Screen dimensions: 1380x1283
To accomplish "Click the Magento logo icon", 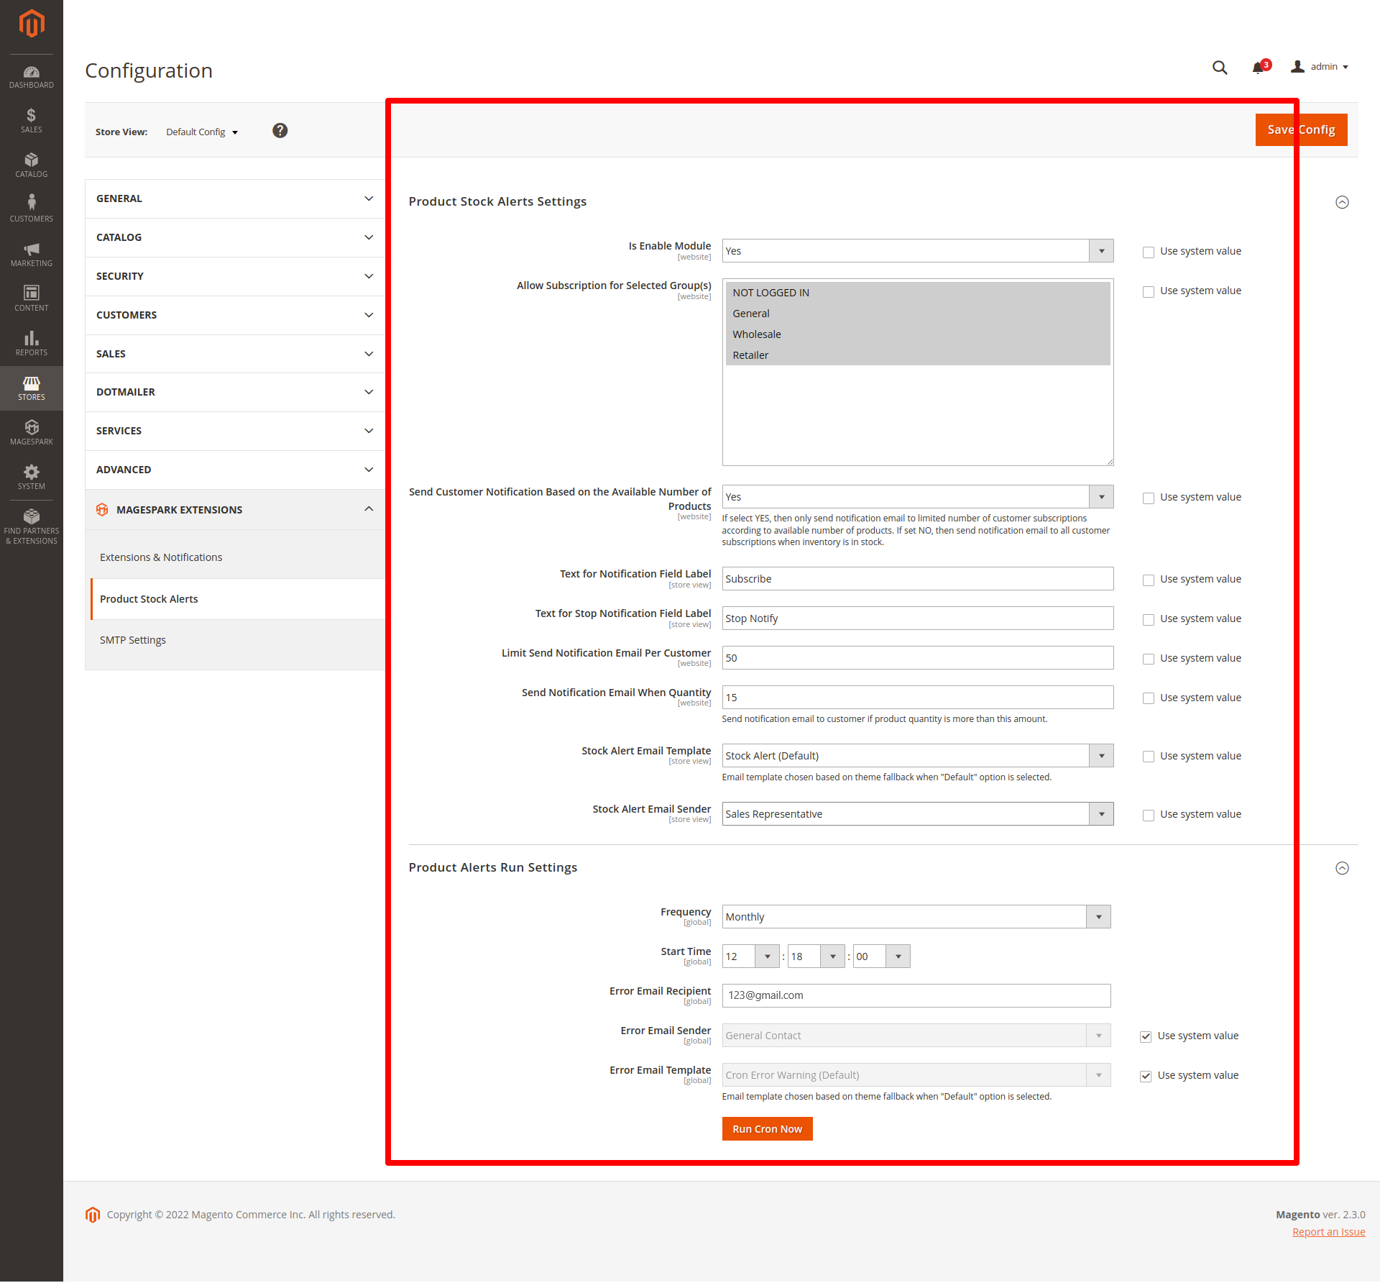I will click(x=32, y=24).
